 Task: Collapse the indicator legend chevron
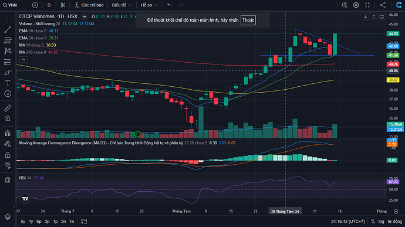[23, 60]
